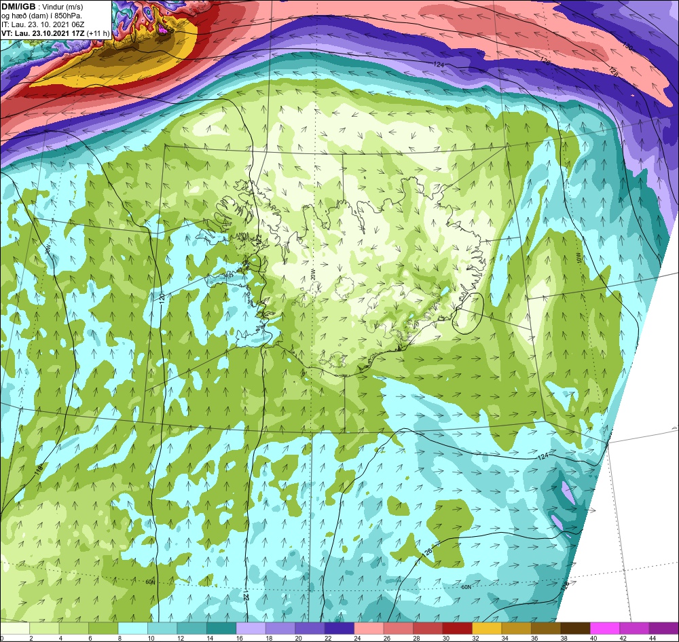
Task: Click the orchid 42–44 m/s legend swatch
Action: click(634, 628)
